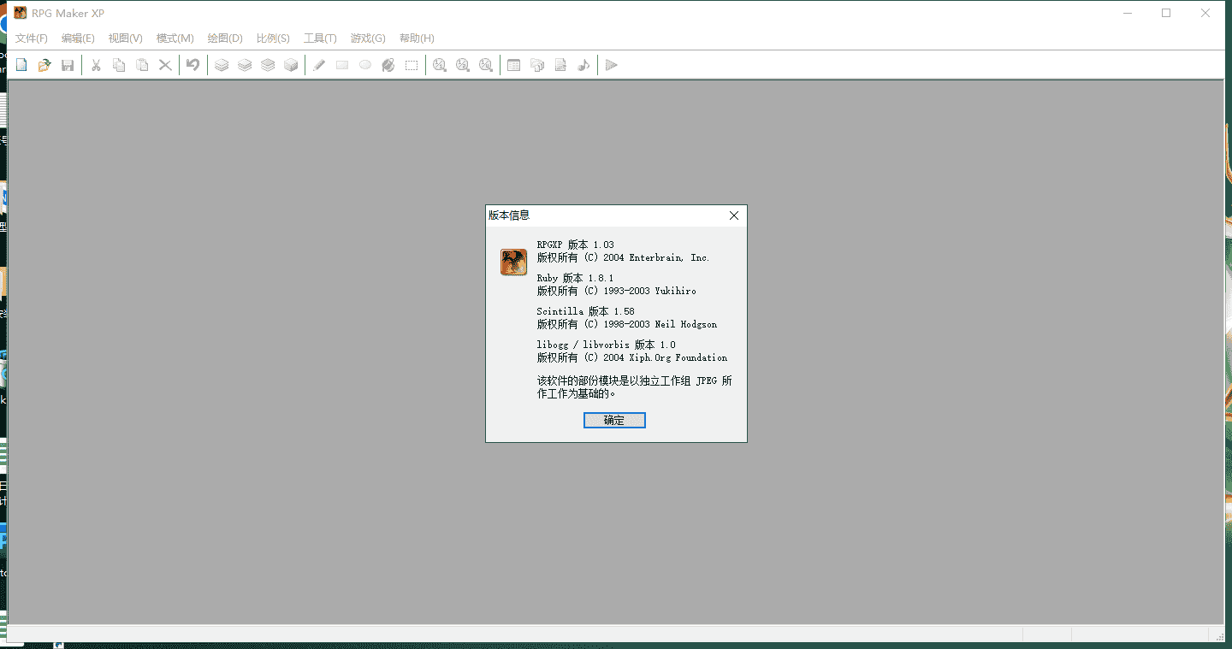Image resolution: width=1232 pixels, height=649 pixels.
Task: Activate the Event layer cube icon
Action: [291, 64]
